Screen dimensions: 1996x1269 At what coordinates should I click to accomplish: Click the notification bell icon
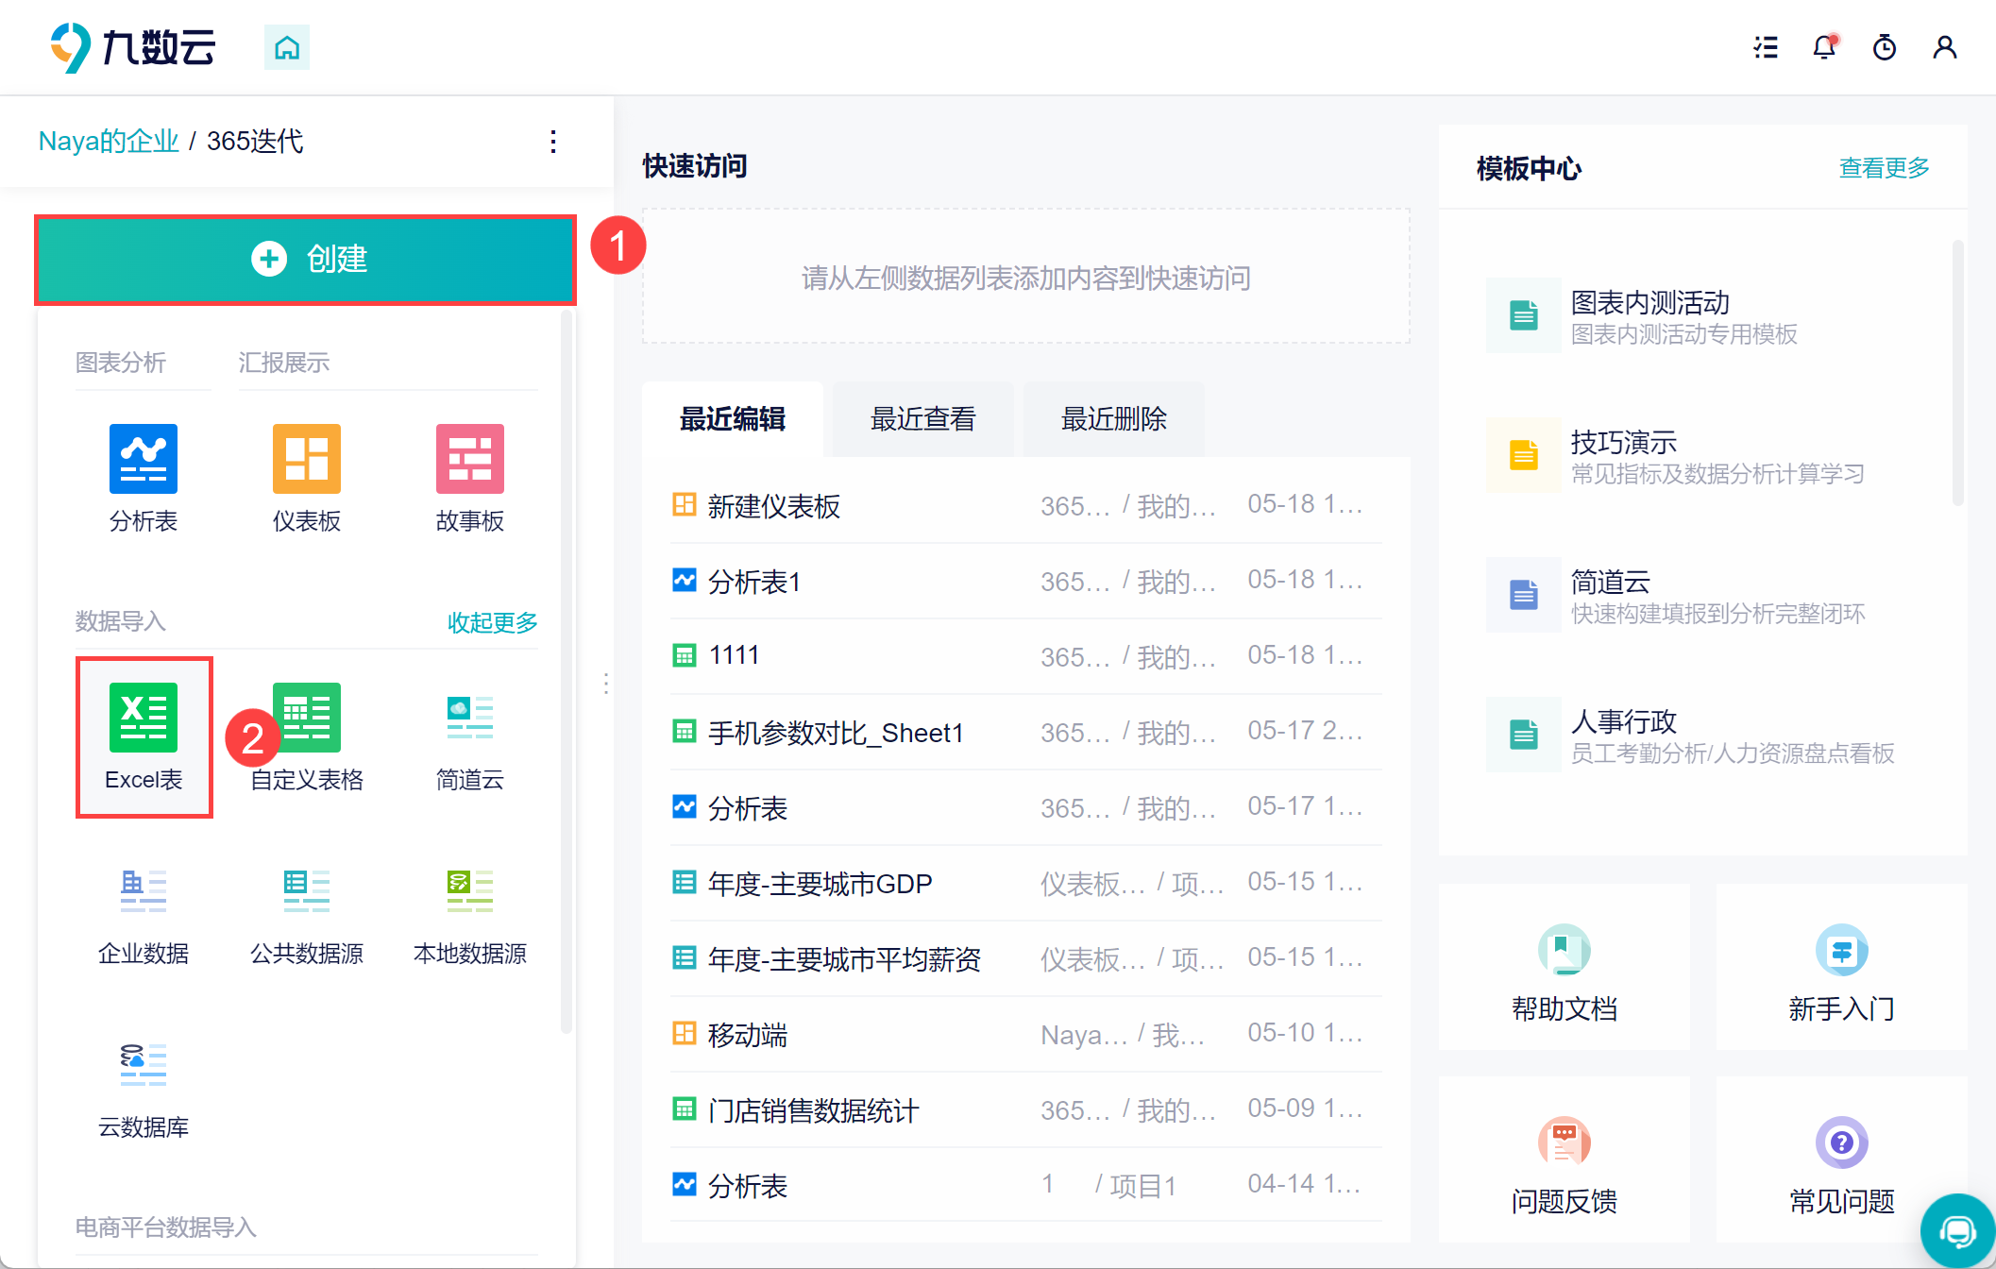tap(1825, 47)
